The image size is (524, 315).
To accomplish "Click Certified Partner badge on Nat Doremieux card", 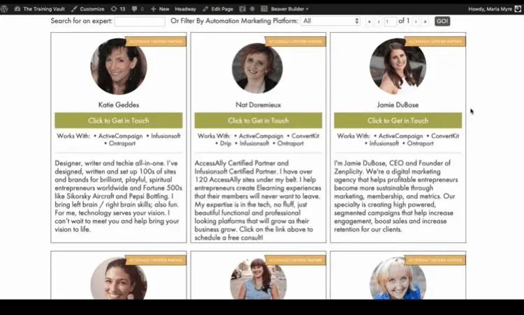I will pos(296,42).
